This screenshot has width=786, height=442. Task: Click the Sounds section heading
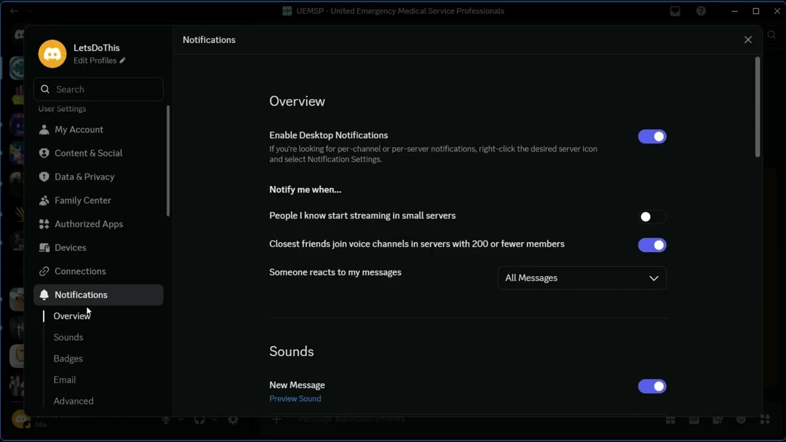pos(292,351)
